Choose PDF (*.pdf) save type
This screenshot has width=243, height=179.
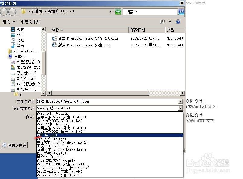coord(110,135)
